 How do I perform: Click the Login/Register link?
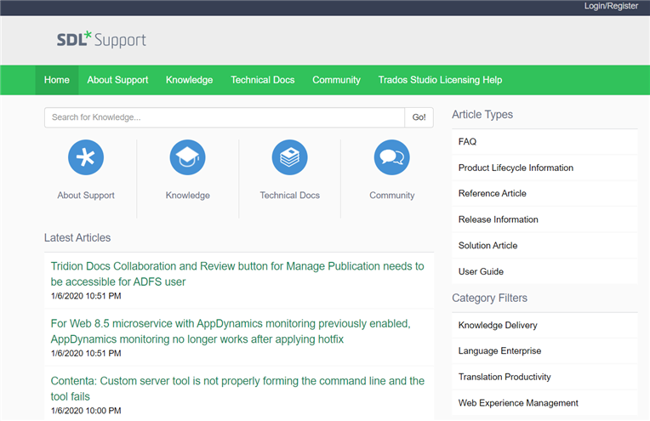(611, 6)
